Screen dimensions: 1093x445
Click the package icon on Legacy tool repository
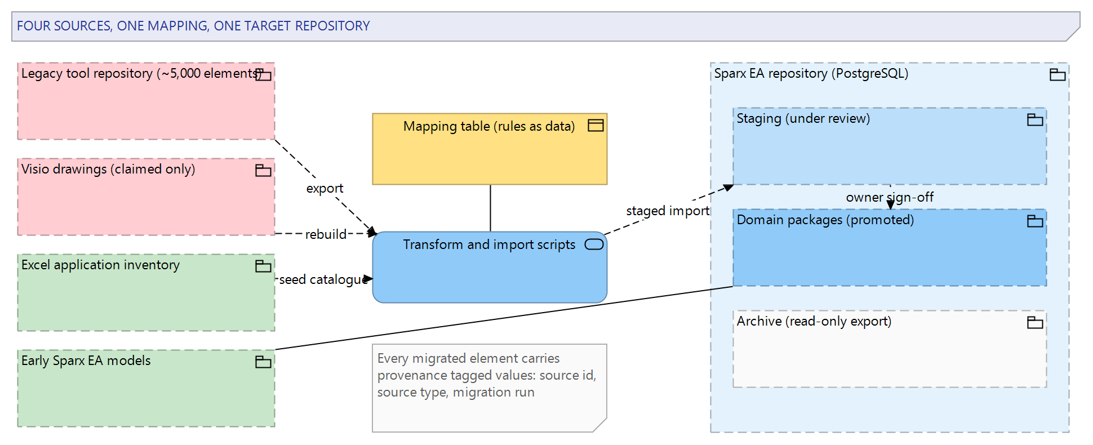pyautogui.click(x=263, y=75)
